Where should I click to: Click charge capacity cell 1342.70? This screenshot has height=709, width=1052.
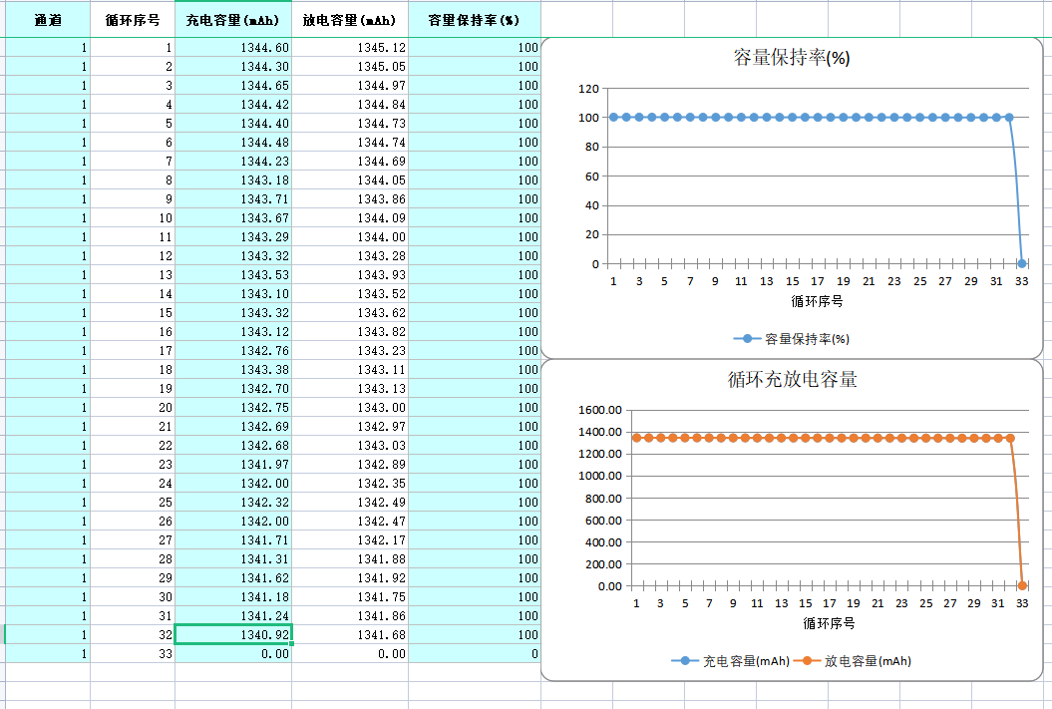point(232,388)
